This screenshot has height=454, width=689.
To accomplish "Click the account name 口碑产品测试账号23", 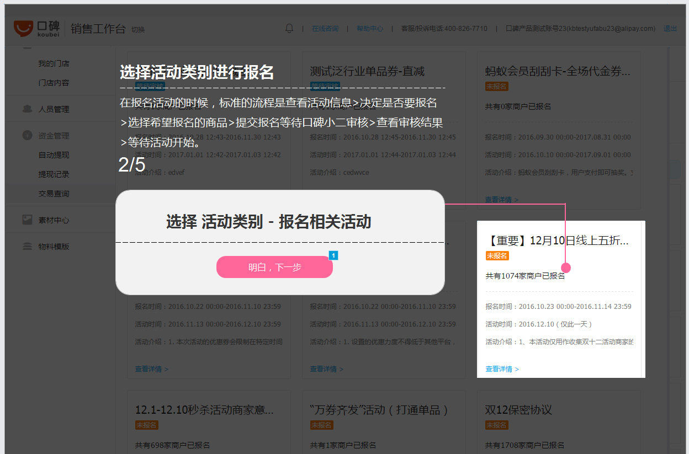I will tap(581, 29).
